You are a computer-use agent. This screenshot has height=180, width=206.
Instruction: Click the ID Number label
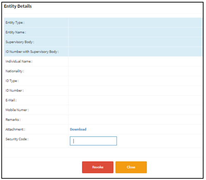click(14, 91)
